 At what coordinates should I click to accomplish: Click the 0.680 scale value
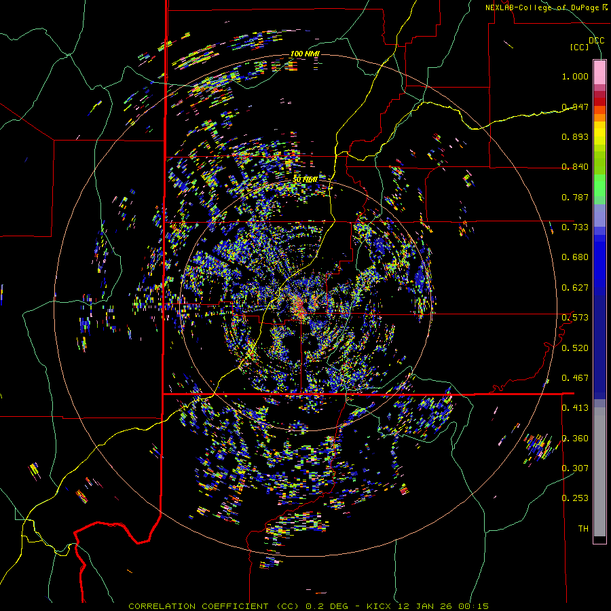click(x=575, y=257)
